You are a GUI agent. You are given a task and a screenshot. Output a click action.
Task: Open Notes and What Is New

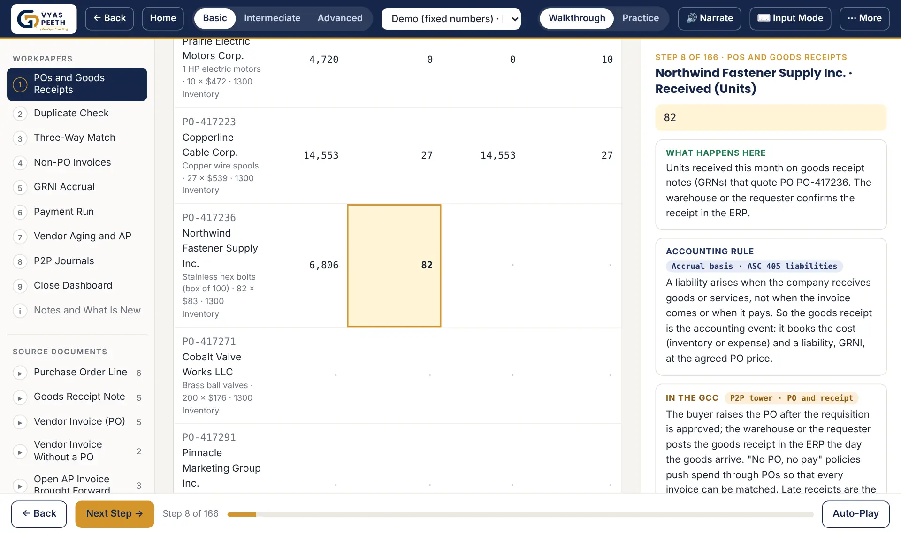(77, 310)
